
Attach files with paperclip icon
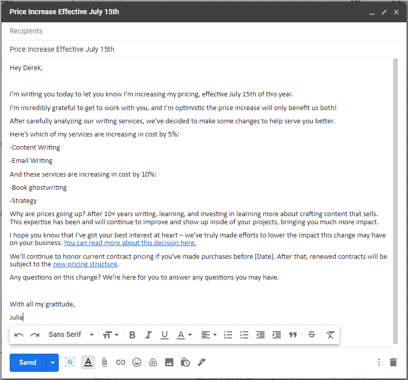point(104,362)
